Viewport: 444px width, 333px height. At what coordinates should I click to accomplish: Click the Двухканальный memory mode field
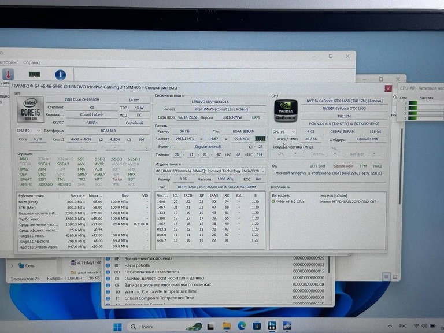208,147
